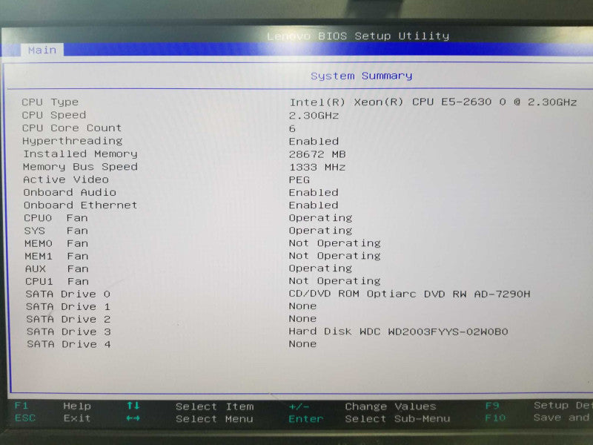Click the Memory Bus Speed label
The image size is (593, 445).
pyautogui.click(x=80, y=167)
